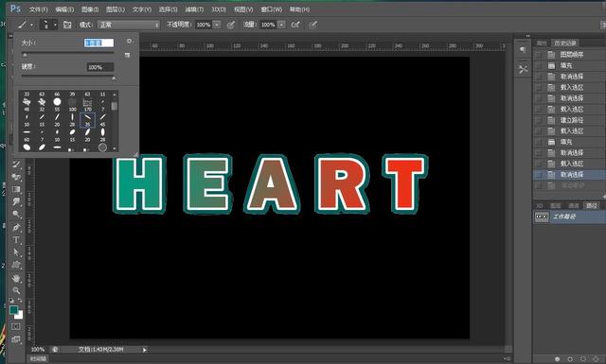Toggle Quick Mask mode icon

pyautogui.click(x=16, y=326)
